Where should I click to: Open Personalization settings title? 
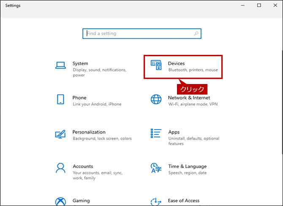tap(89, 132)
